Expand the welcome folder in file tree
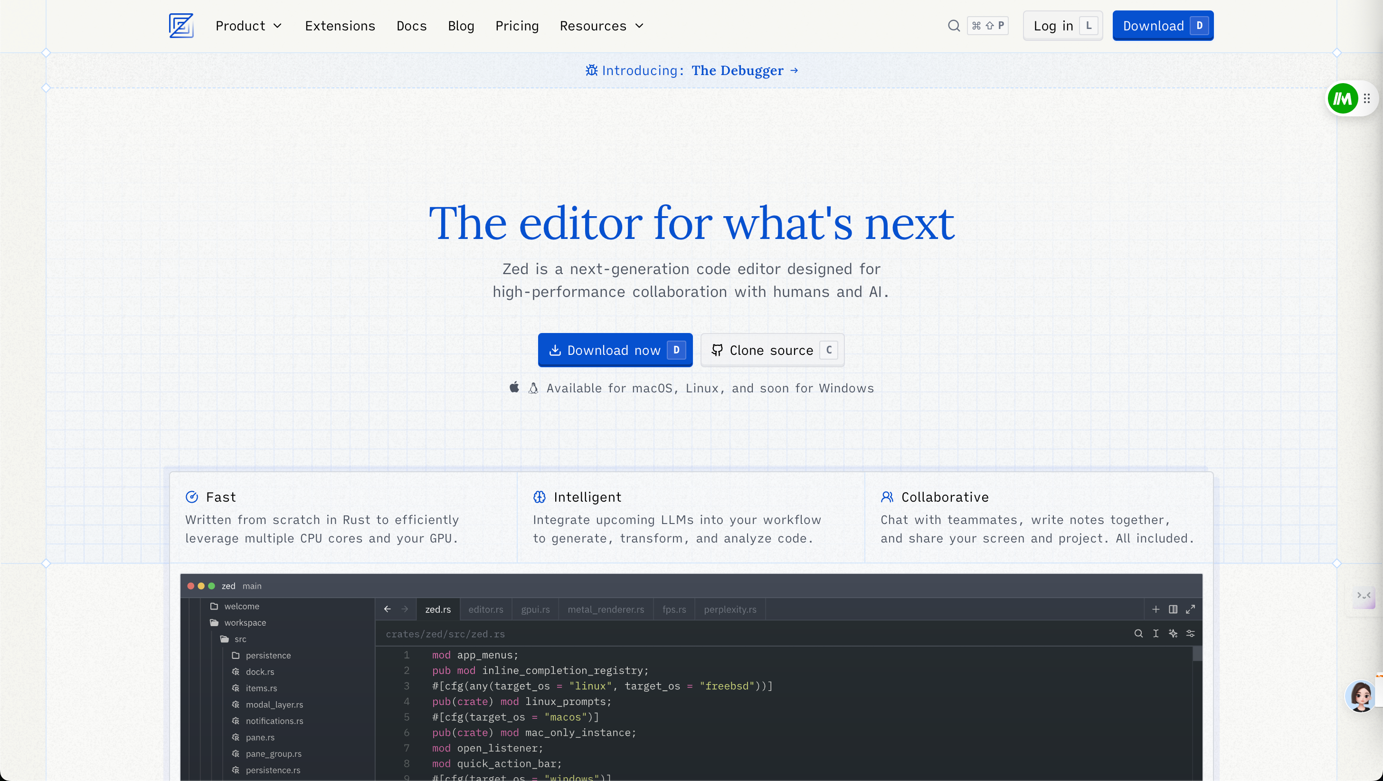The image size is (1383, 781). pyautogui.click(x=235, y=606)
